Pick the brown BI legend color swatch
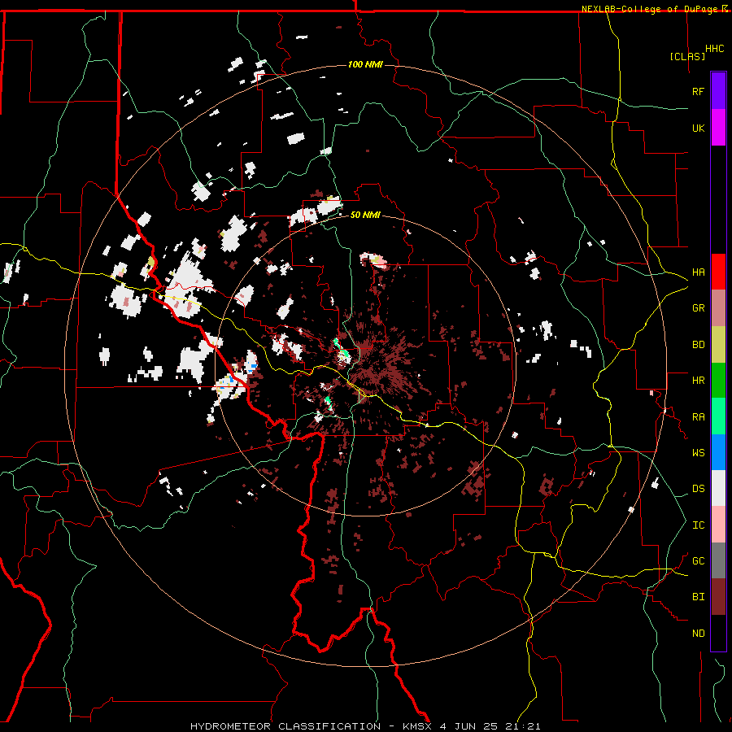 pos(718,597)
